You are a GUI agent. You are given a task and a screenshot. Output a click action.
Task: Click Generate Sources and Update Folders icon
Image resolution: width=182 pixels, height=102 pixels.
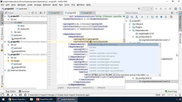(132, 17)
